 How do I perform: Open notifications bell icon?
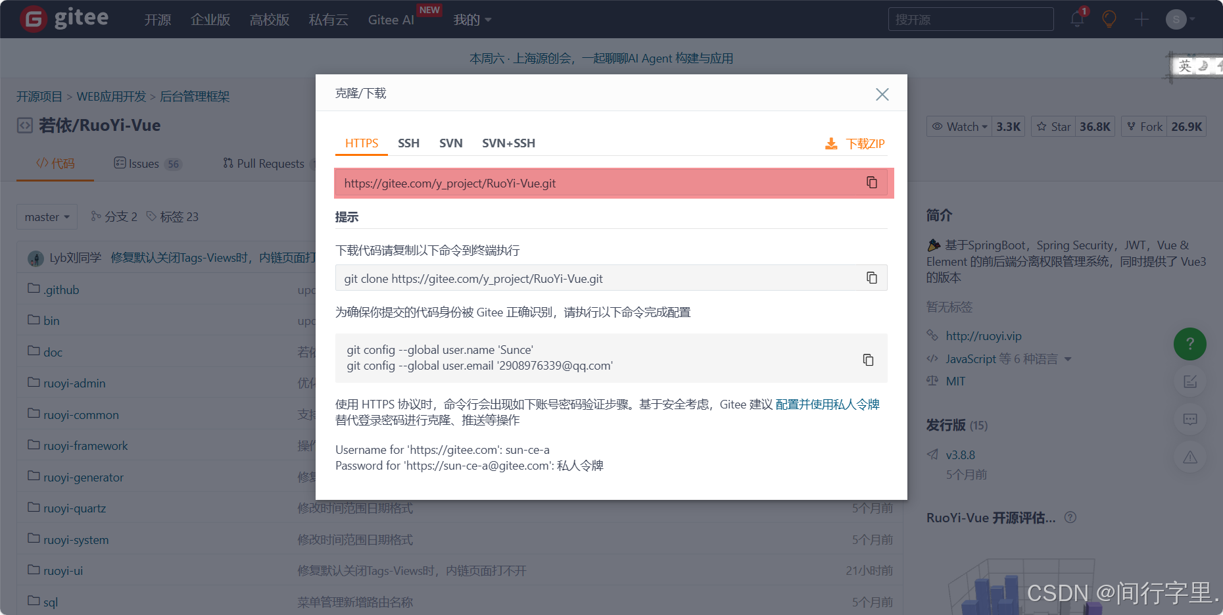click(x=1077, y=18)
